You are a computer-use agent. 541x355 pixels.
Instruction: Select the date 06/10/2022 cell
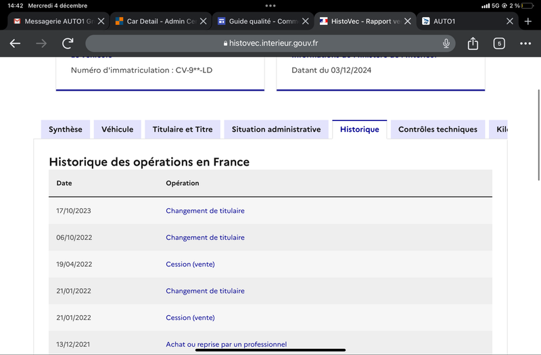click(74, 237)
